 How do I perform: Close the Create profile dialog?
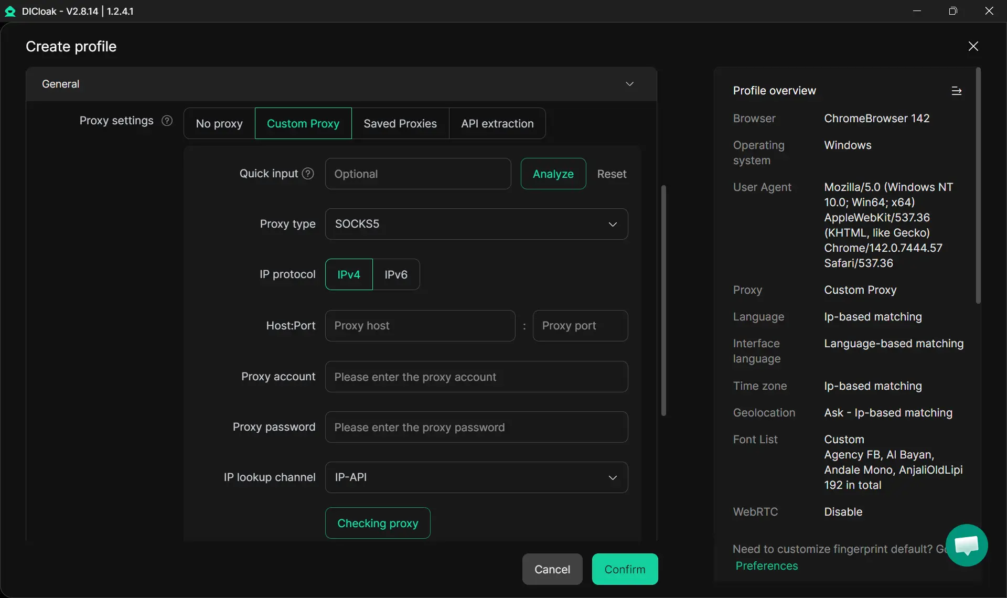(973, 46)
